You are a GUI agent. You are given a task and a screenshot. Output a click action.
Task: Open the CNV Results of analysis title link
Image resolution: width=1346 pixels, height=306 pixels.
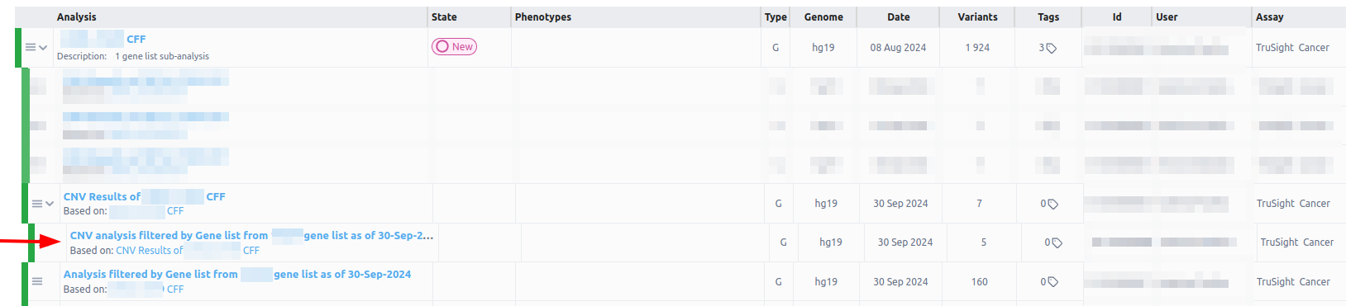[x=145, y=196]
